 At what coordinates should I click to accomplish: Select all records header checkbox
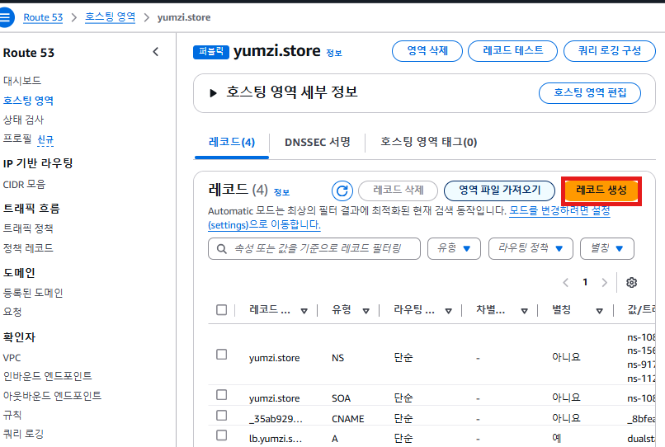(221, 309)
